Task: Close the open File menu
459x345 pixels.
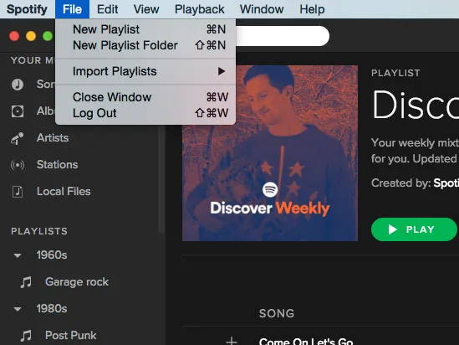Action: tap(72, 9)
